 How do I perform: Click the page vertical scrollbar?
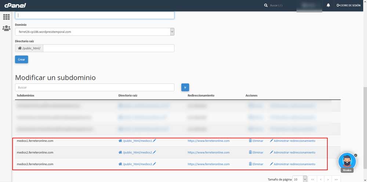365,128
